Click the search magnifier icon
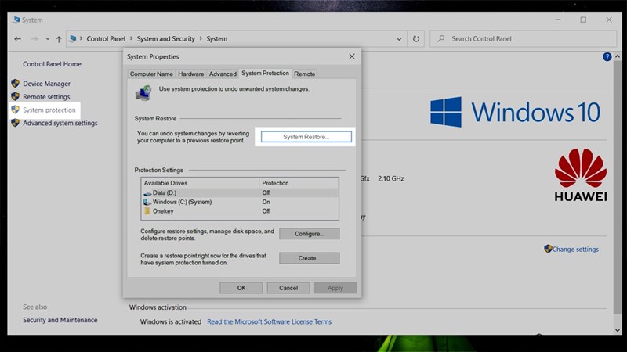This screenshot has height=352, width=627. click(440, 38)
